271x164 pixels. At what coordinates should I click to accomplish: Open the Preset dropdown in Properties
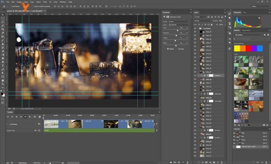[x=178, y=22]
